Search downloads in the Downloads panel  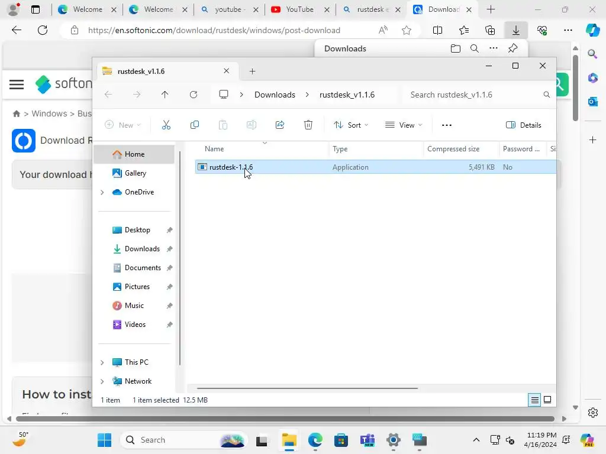[475, 48]
